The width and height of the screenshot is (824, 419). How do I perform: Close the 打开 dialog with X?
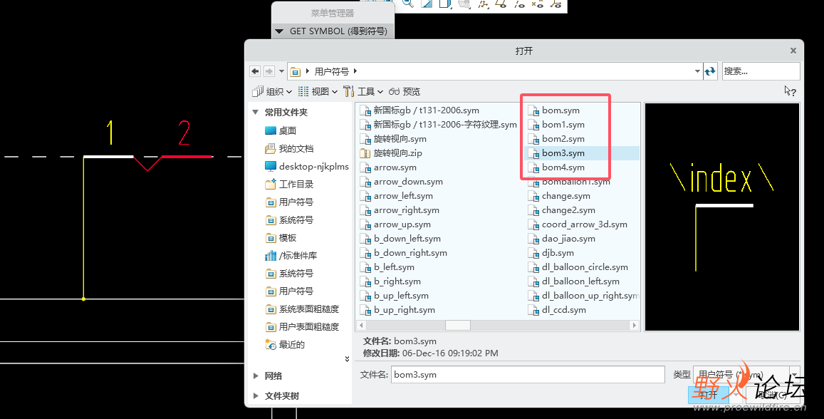pos(793,51)
